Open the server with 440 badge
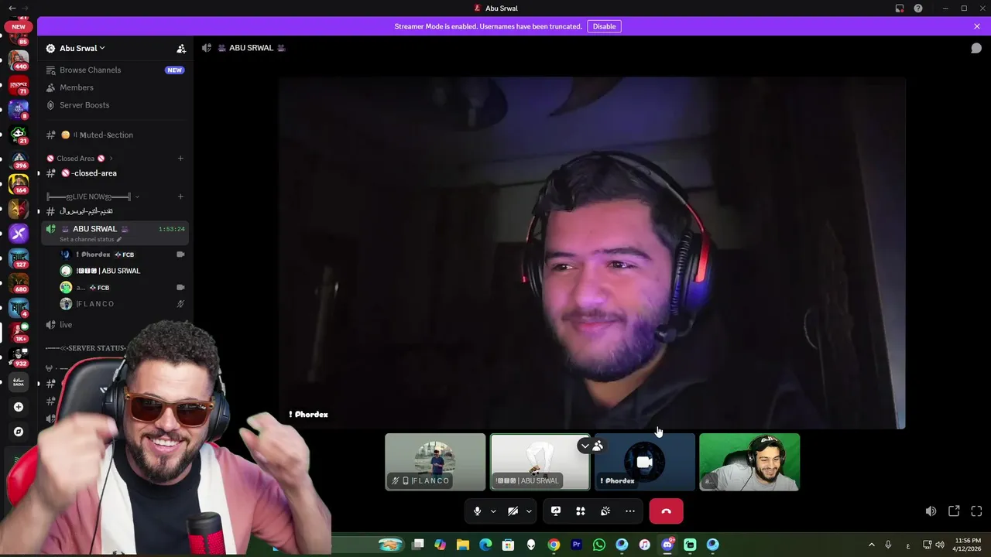The height and width of the screenshot is (557, 991). [x=19, y=59]
